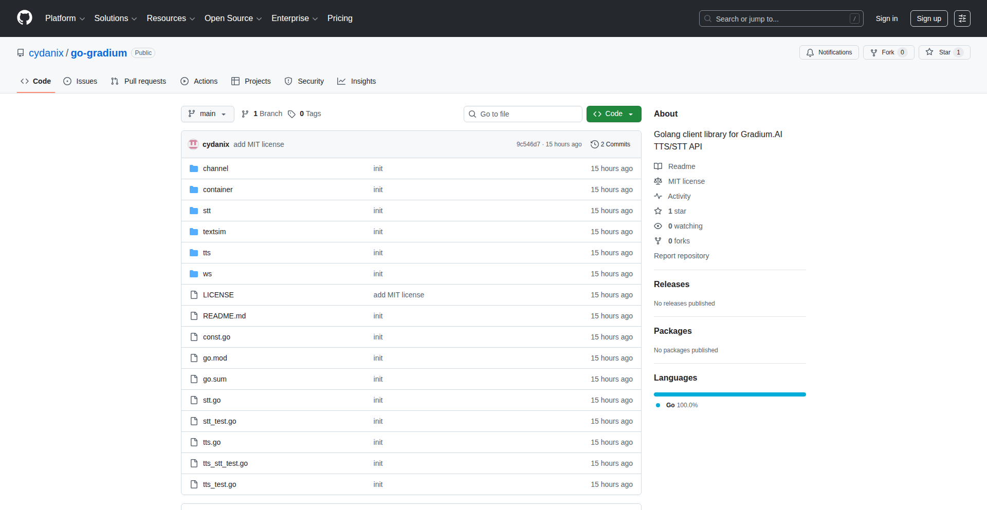Click inside the Go to file field
Image resolution: width=987 pixels, height=510 pixels.
(x=523, y=114)
